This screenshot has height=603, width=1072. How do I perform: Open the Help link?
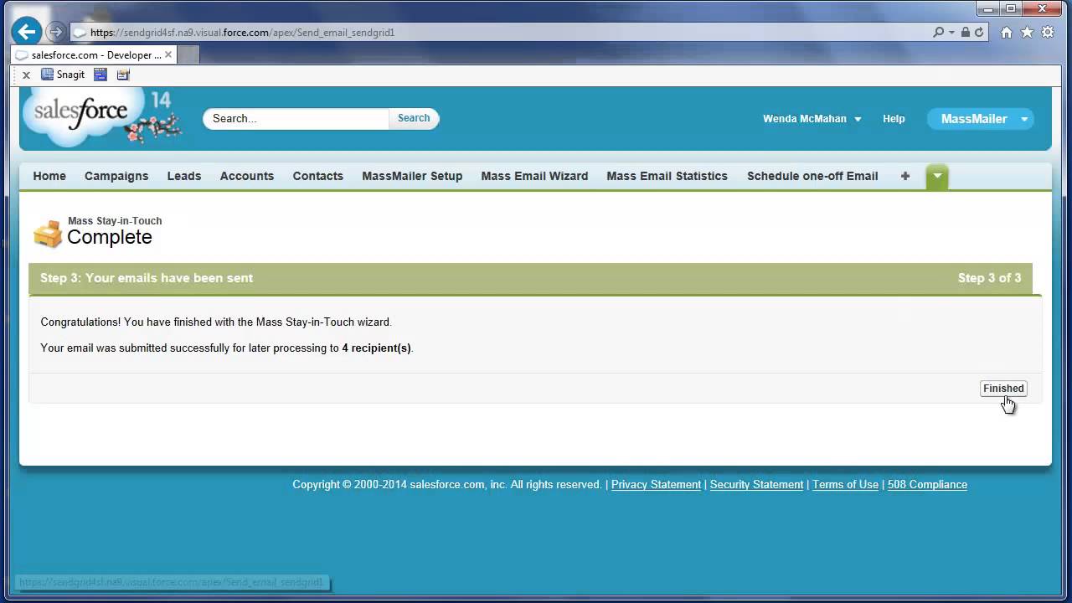coord(894,119)
